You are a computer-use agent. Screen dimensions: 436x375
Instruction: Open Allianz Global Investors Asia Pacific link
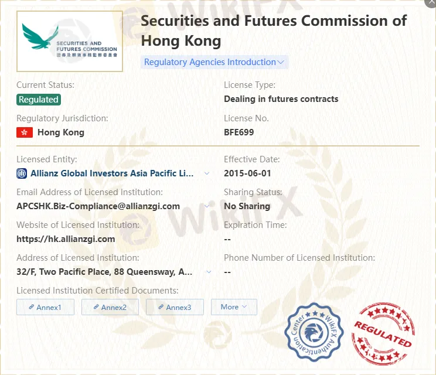pyautogui.click(x=112, y=173)
